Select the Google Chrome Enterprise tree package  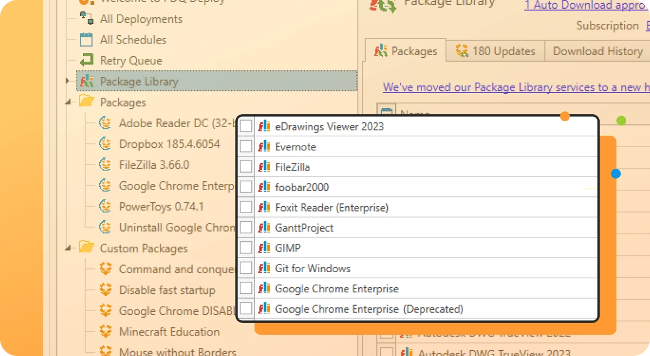[x=177, y=186]
